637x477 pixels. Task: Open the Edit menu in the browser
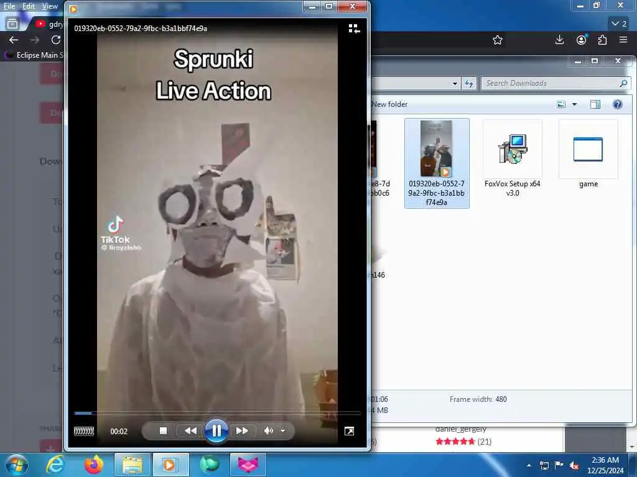pos(28,6)
